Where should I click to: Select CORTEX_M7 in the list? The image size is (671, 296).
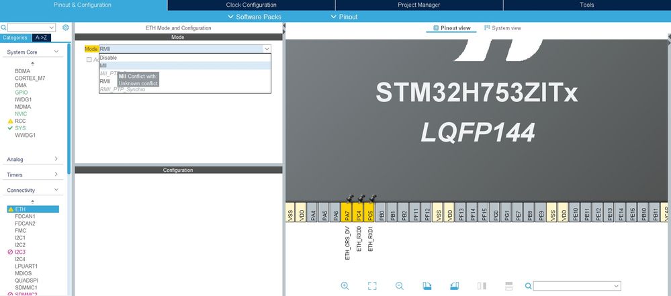point(30,79)
